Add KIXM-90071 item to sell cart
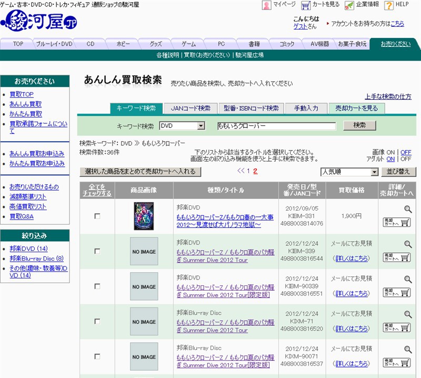This screenshot has height=378, width=421. tap(397, 363)
